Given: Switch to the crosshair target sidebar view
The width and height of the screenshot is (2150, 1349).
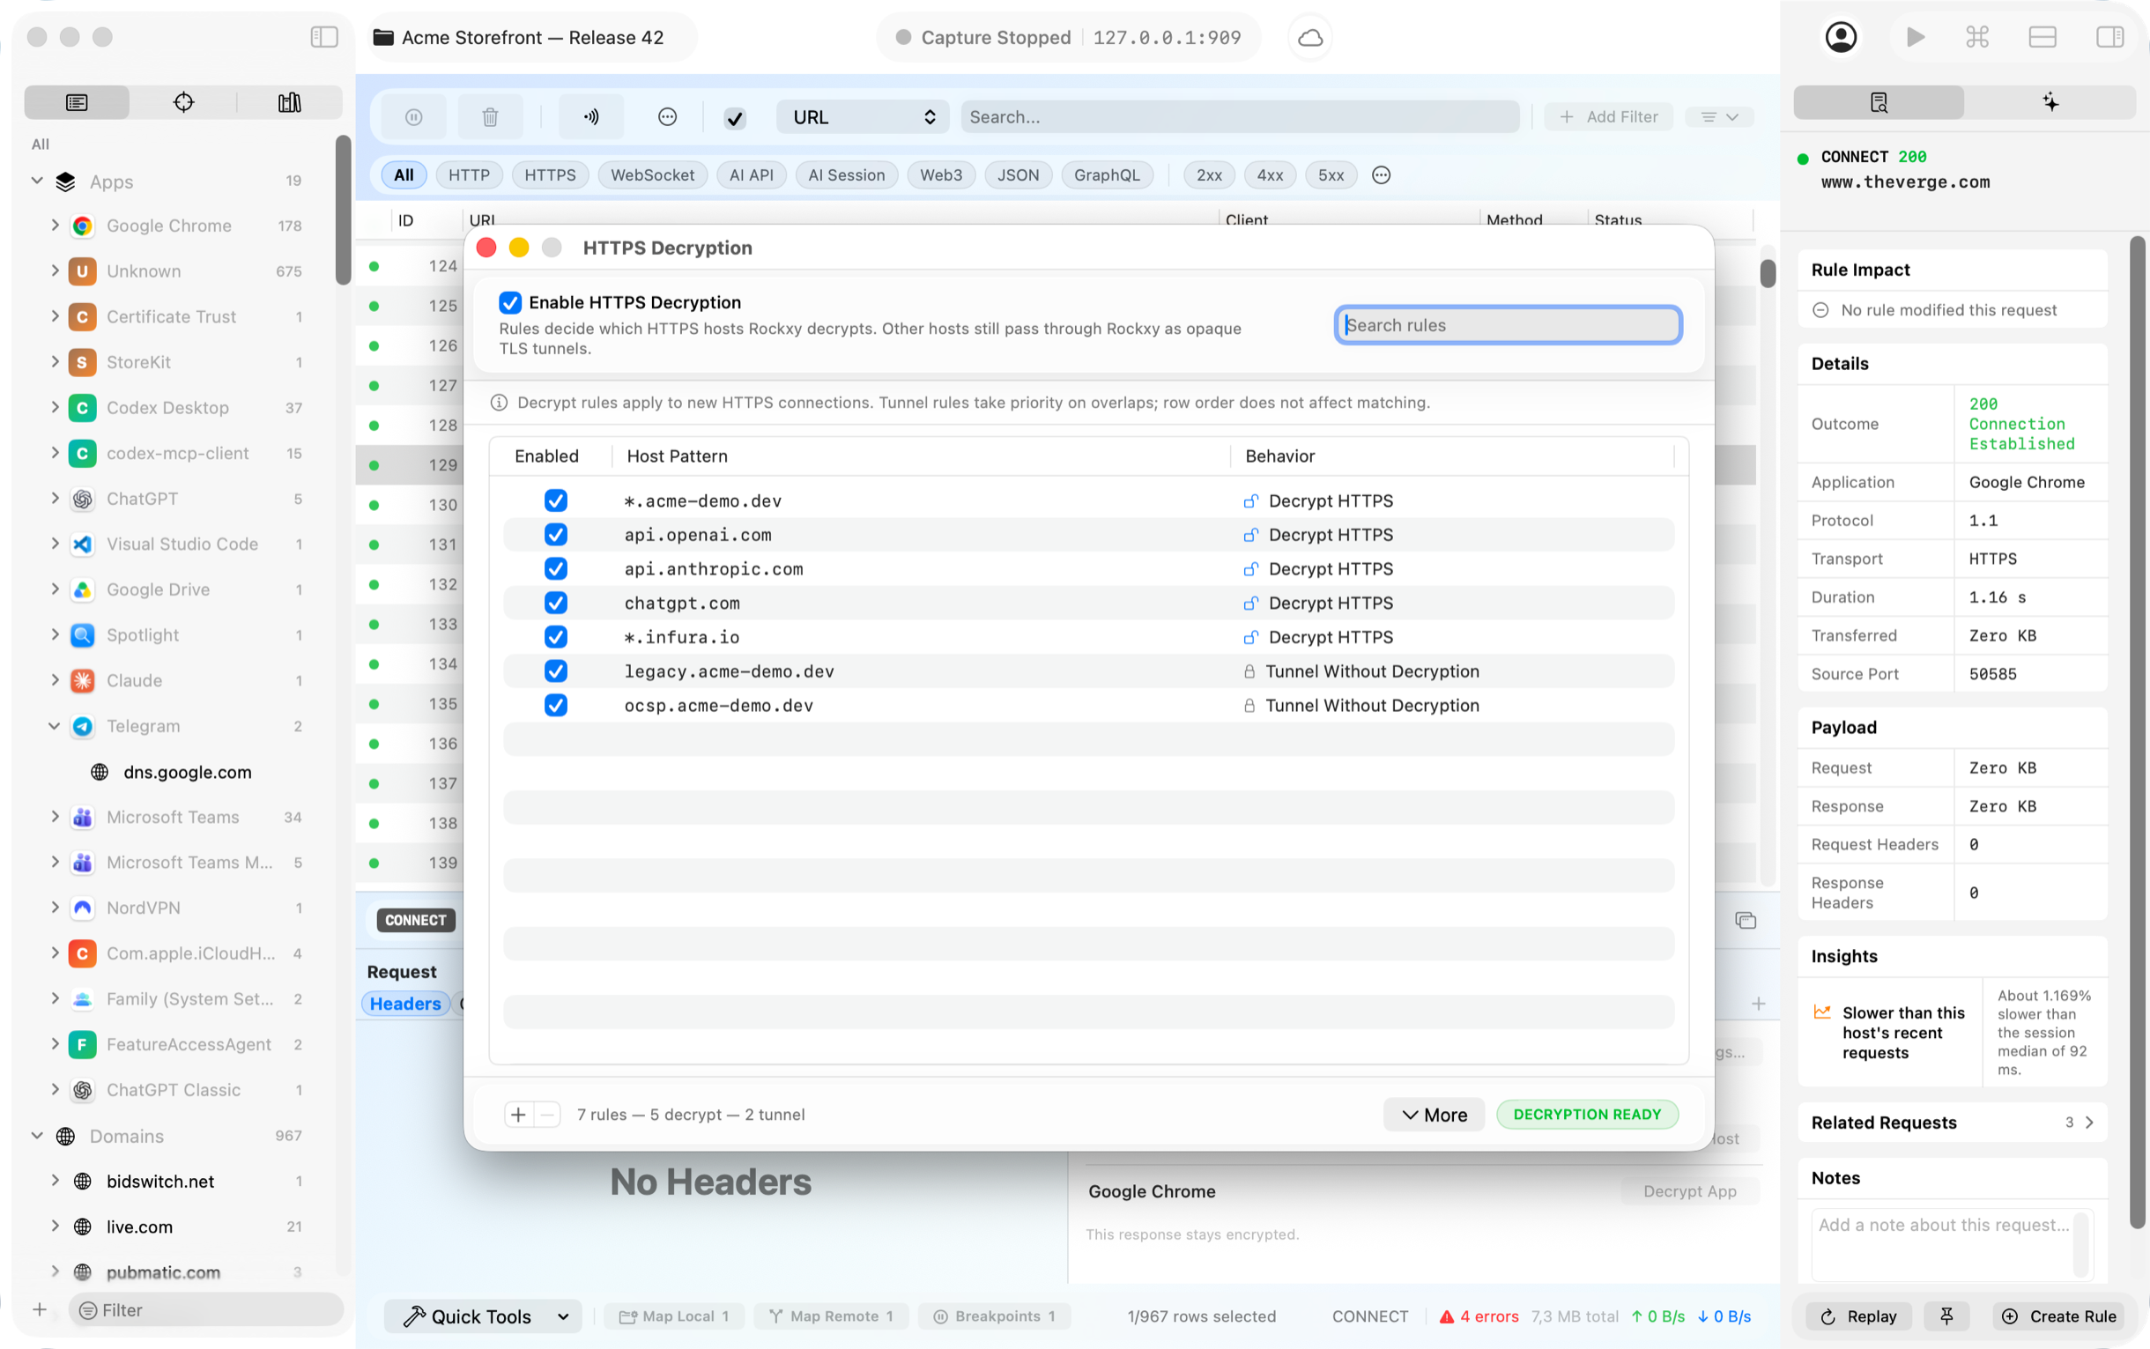Looking at the screenshot, I should (184, 101).
